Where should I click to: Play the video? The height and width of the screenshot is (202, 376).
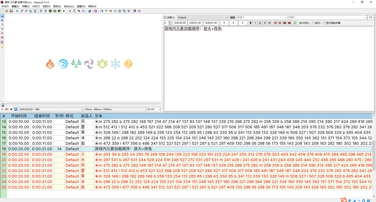[x=2, y=109]
